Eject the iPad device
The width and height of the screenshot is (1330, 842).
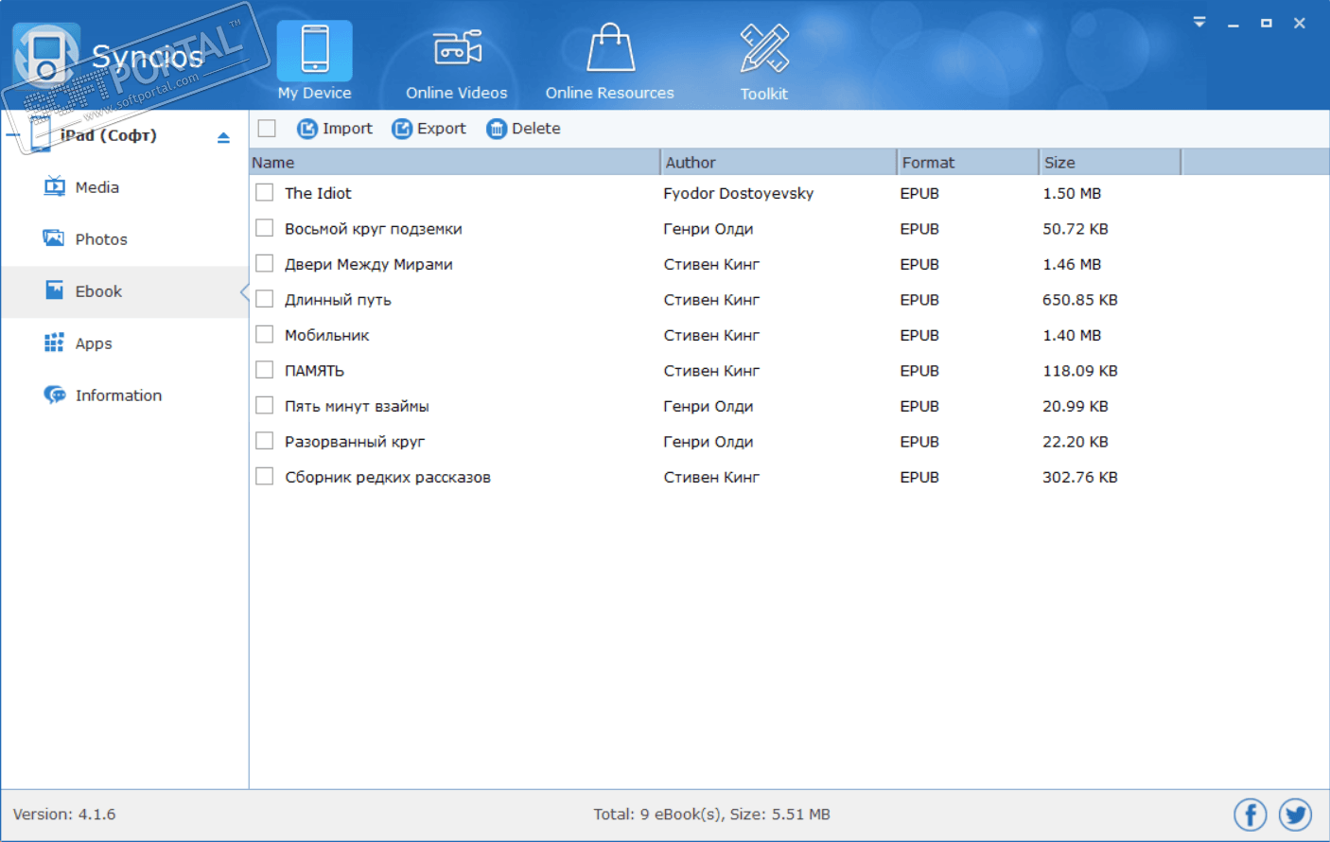pyautogui.click(x=223, y=138)
